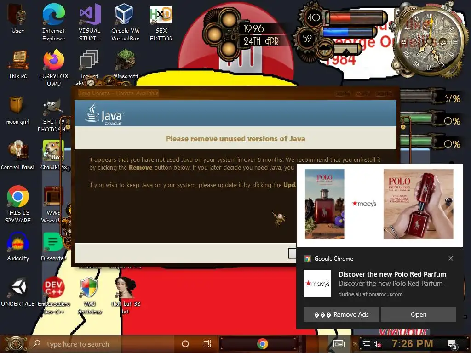
Task: Click the red meter bar beside 40
Action: click(356, 18)
